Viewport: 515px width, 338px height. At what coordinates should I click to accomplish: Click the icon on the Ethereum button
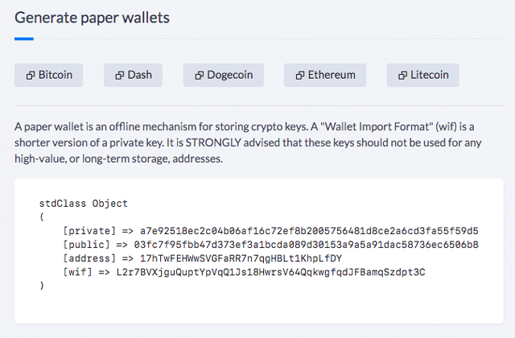click(x=300, y=76)
